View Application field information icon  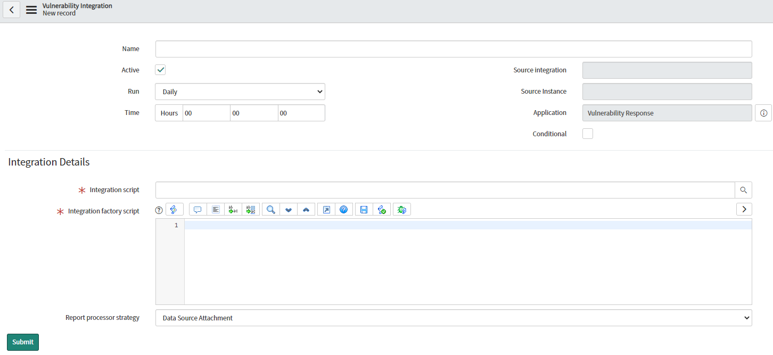coord(763,113)
